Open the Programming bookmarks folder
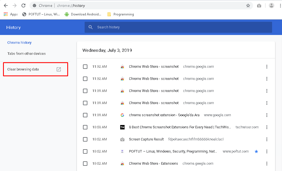The image size is (282, 171). [120, 14]
